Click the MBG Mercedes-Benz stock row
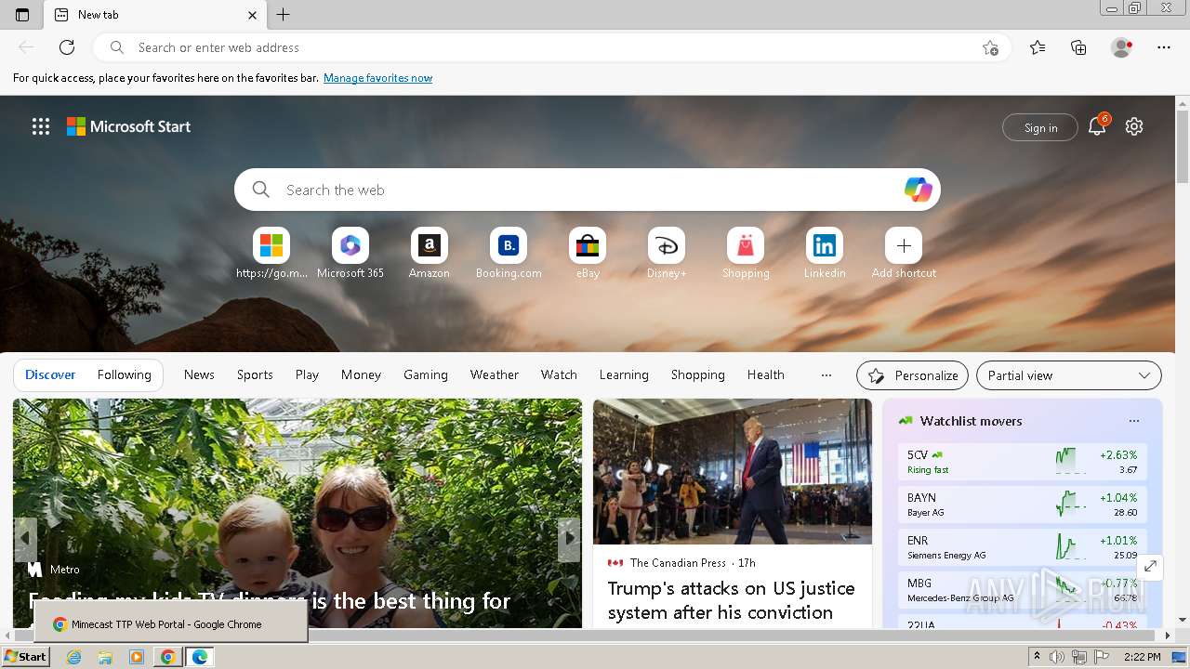Screen dimensions: 1190x669 1022,590
